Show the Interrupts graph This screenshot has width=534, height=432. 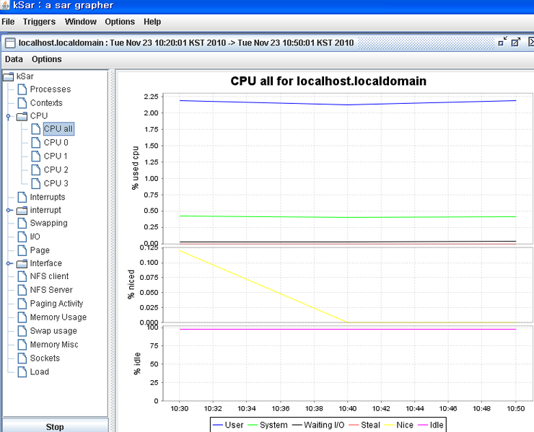(48, 197)
